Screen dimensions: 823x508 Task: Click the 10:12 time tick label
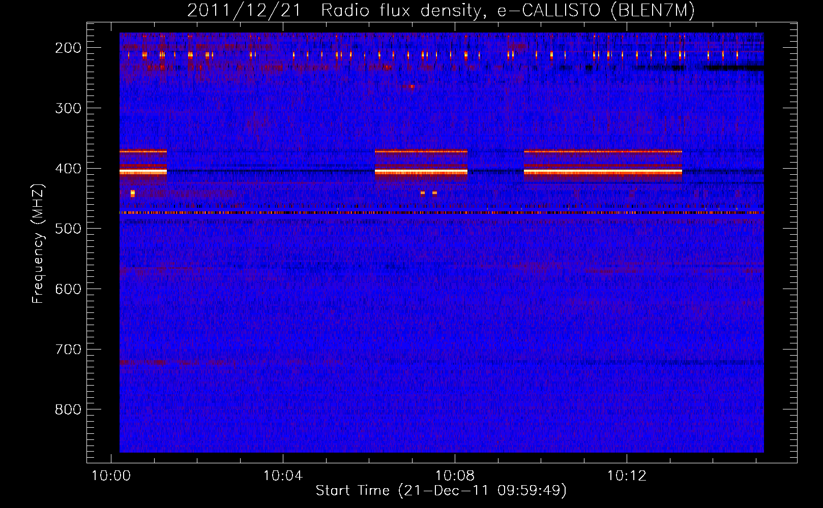627,476
